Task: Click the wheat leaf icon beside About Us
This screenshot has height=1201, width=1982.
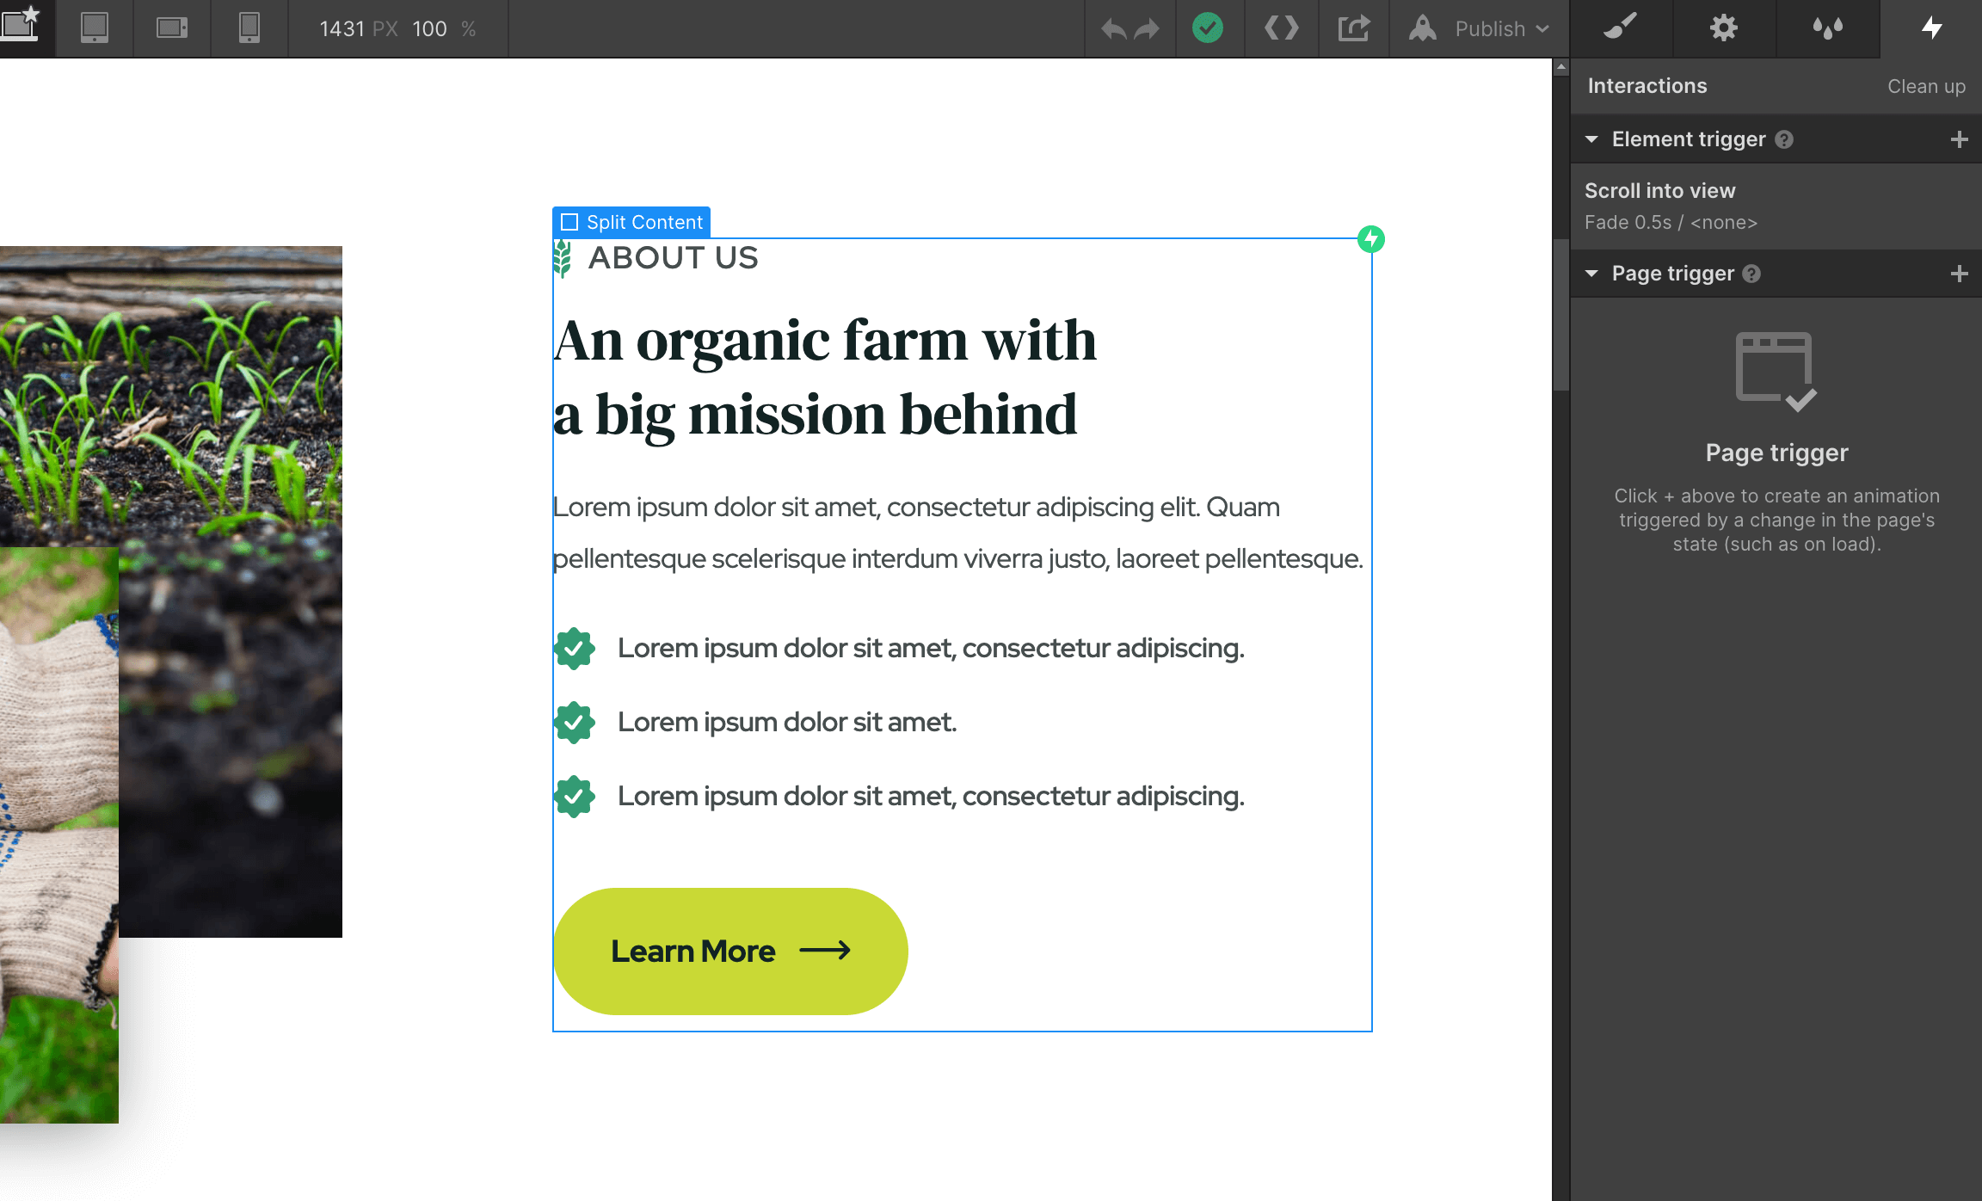Action: point(563,258)
